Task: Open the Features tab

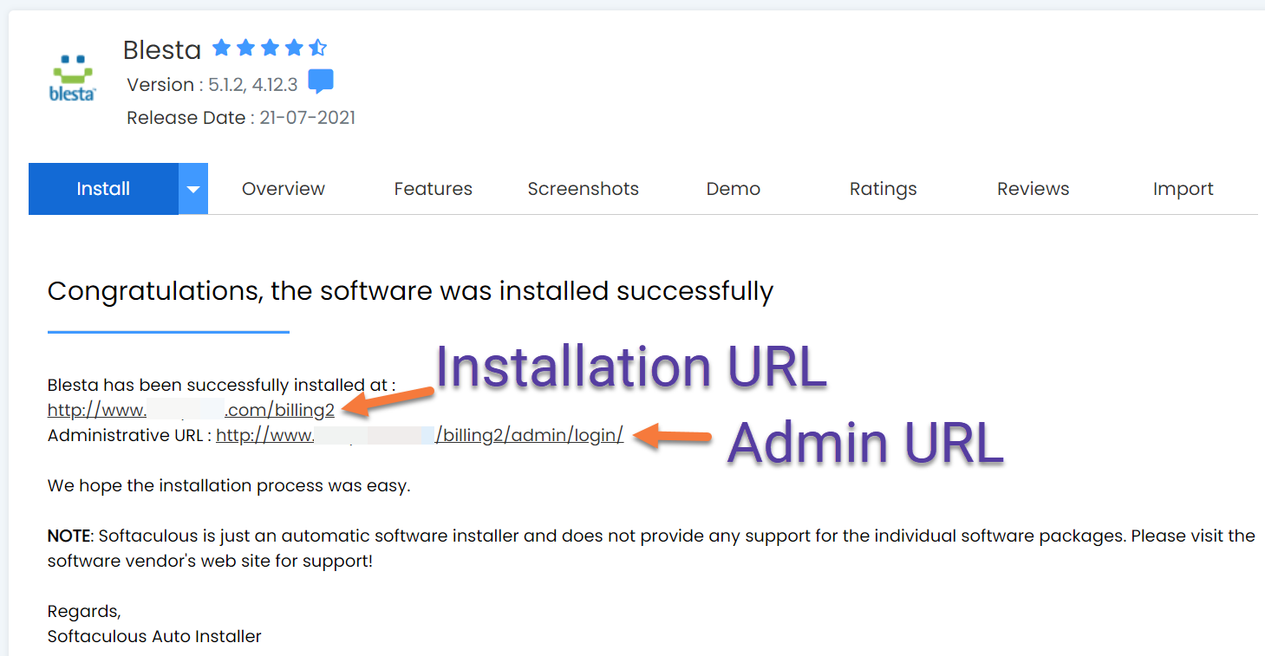Action: coord(433,189)
